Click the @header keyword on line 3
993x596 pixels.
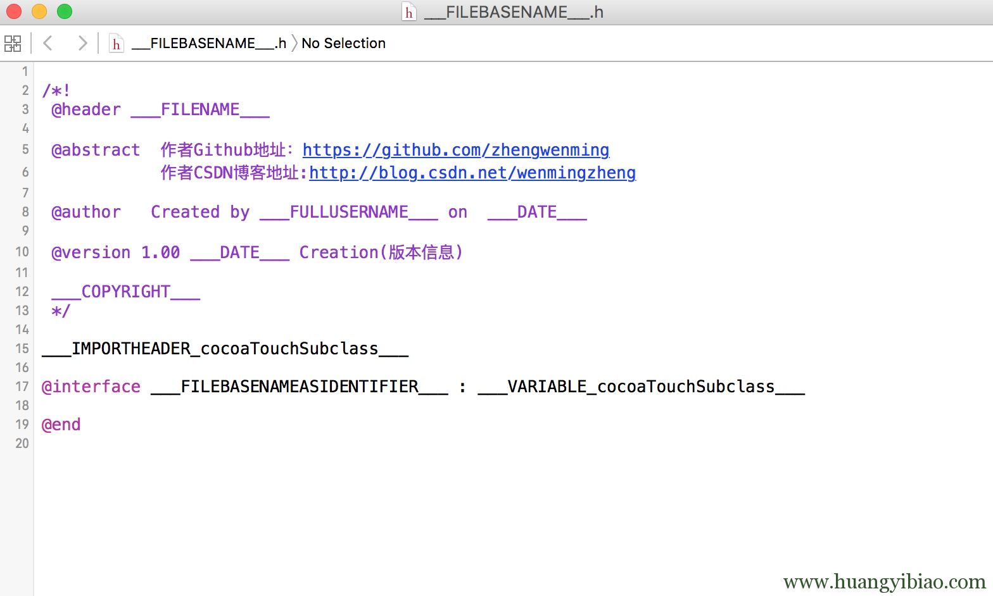(86, 109)
